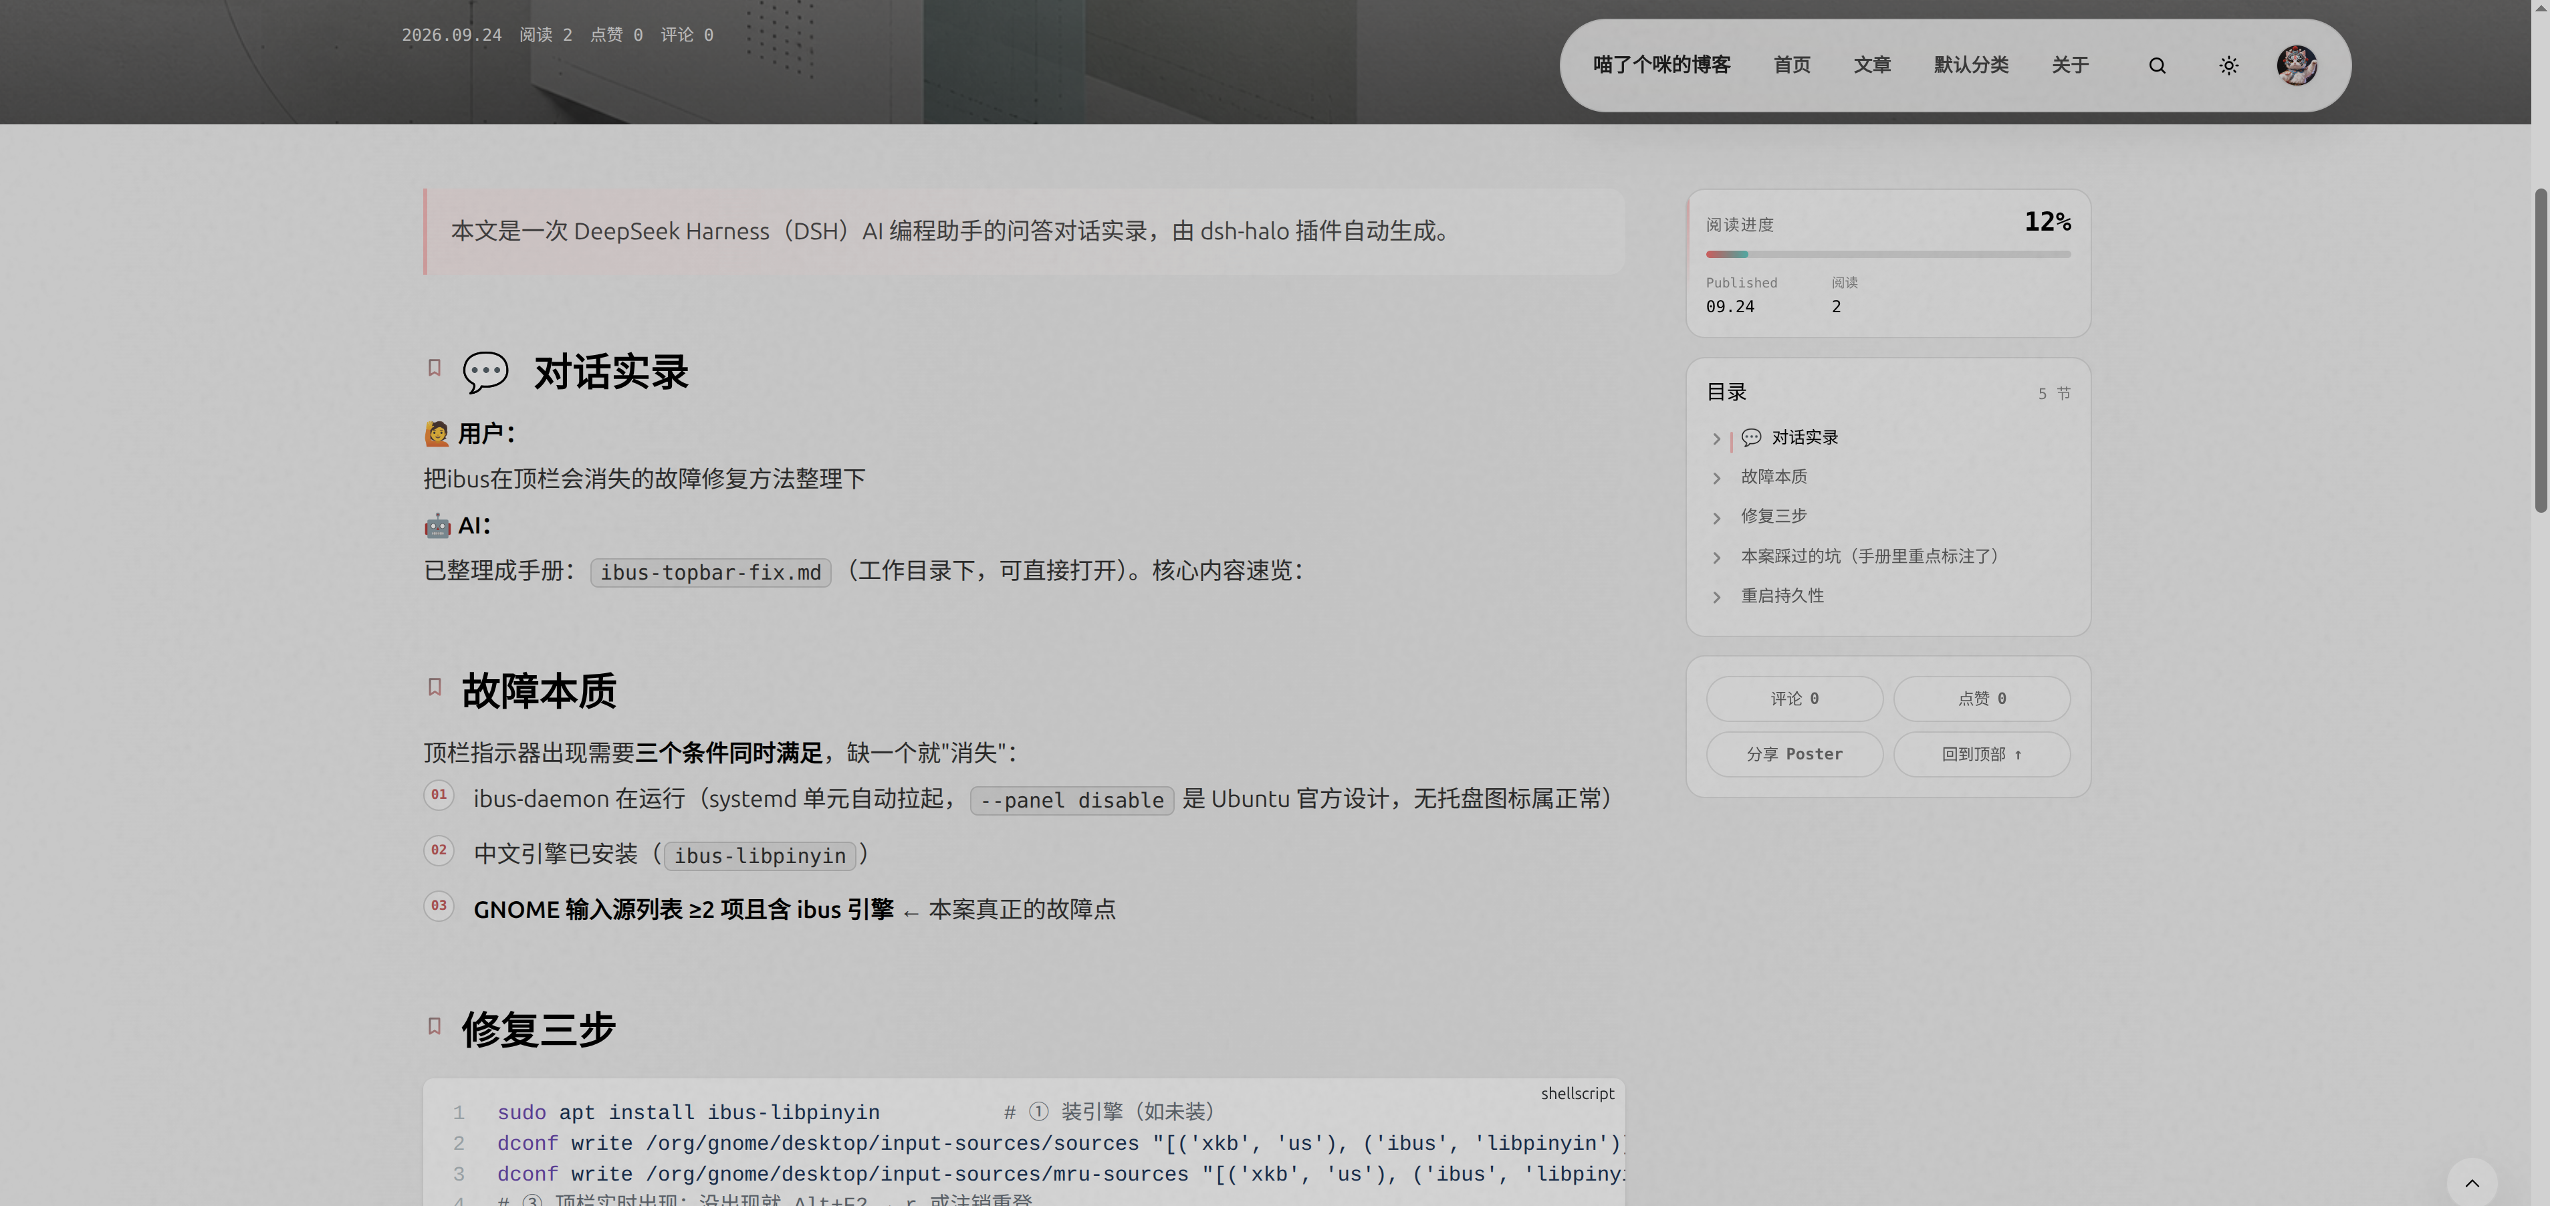2550x1206 pixels.
Task: Expand the 修复三步 entry chevron in 目录
Action: tap(1716, 518)
